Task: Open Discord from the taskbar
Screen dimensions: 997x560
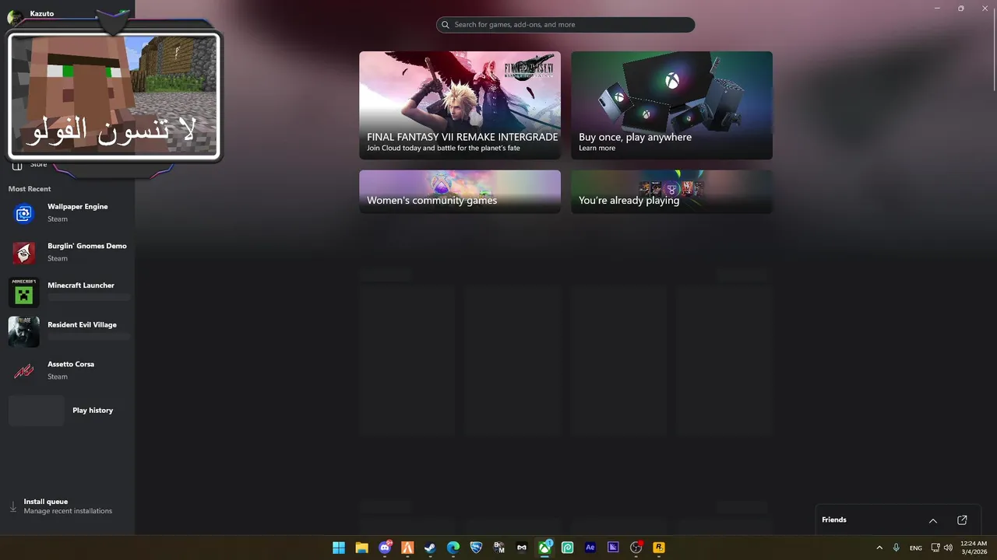Action: [x=385, y=548]
